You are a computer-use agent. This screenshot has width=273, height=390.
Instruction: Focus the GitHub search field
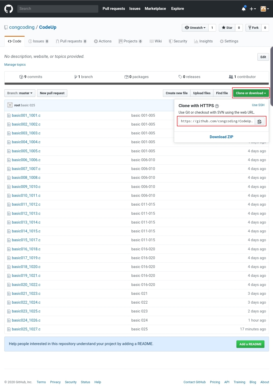(x=58, y=9)
